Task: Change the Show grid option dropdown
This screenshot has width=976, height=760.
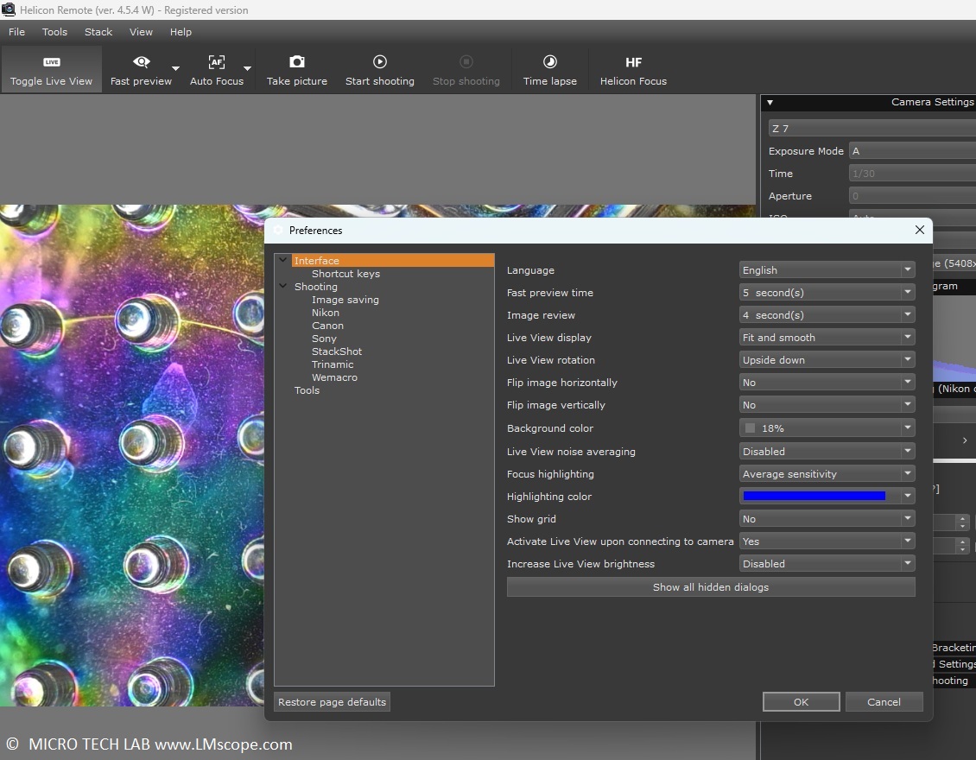Action: click(x=827, y=519)
